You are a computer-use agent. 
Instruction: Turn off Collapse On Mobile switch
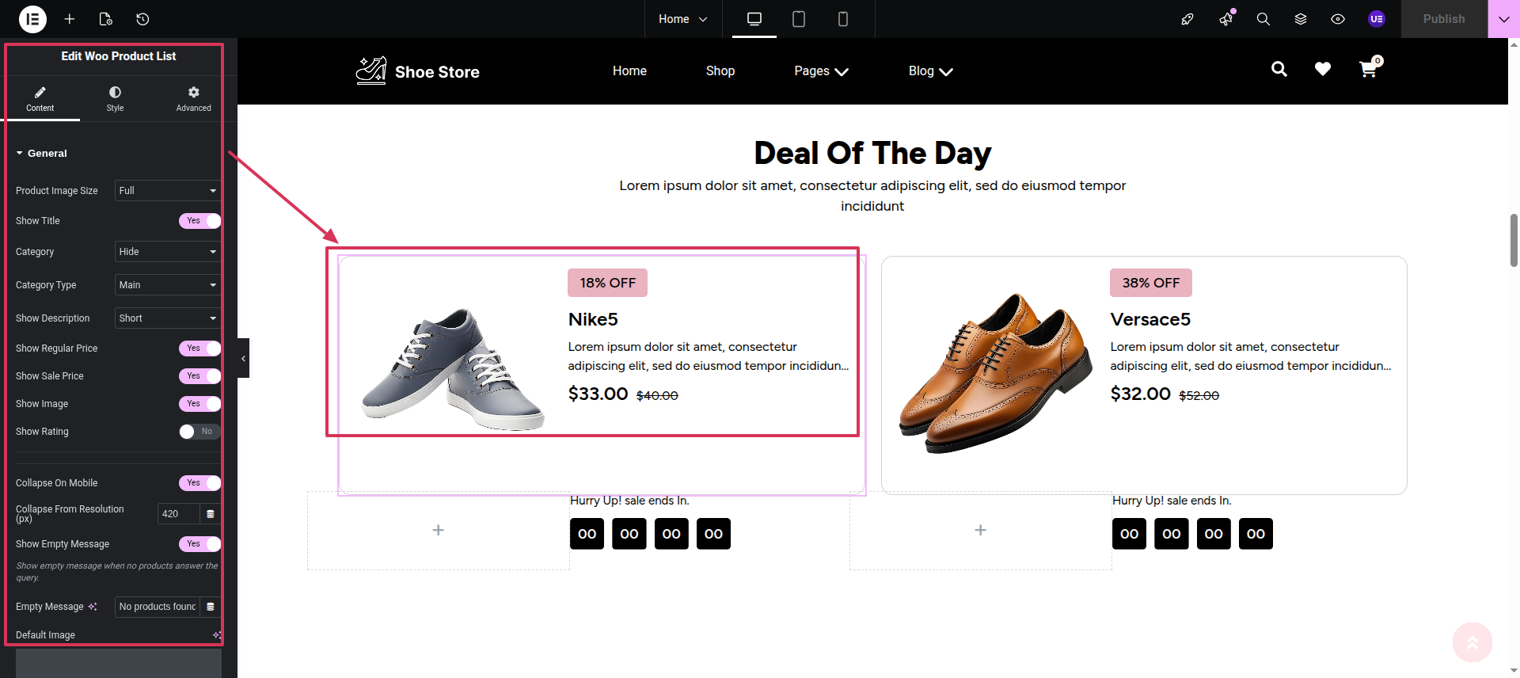point(199,483)
